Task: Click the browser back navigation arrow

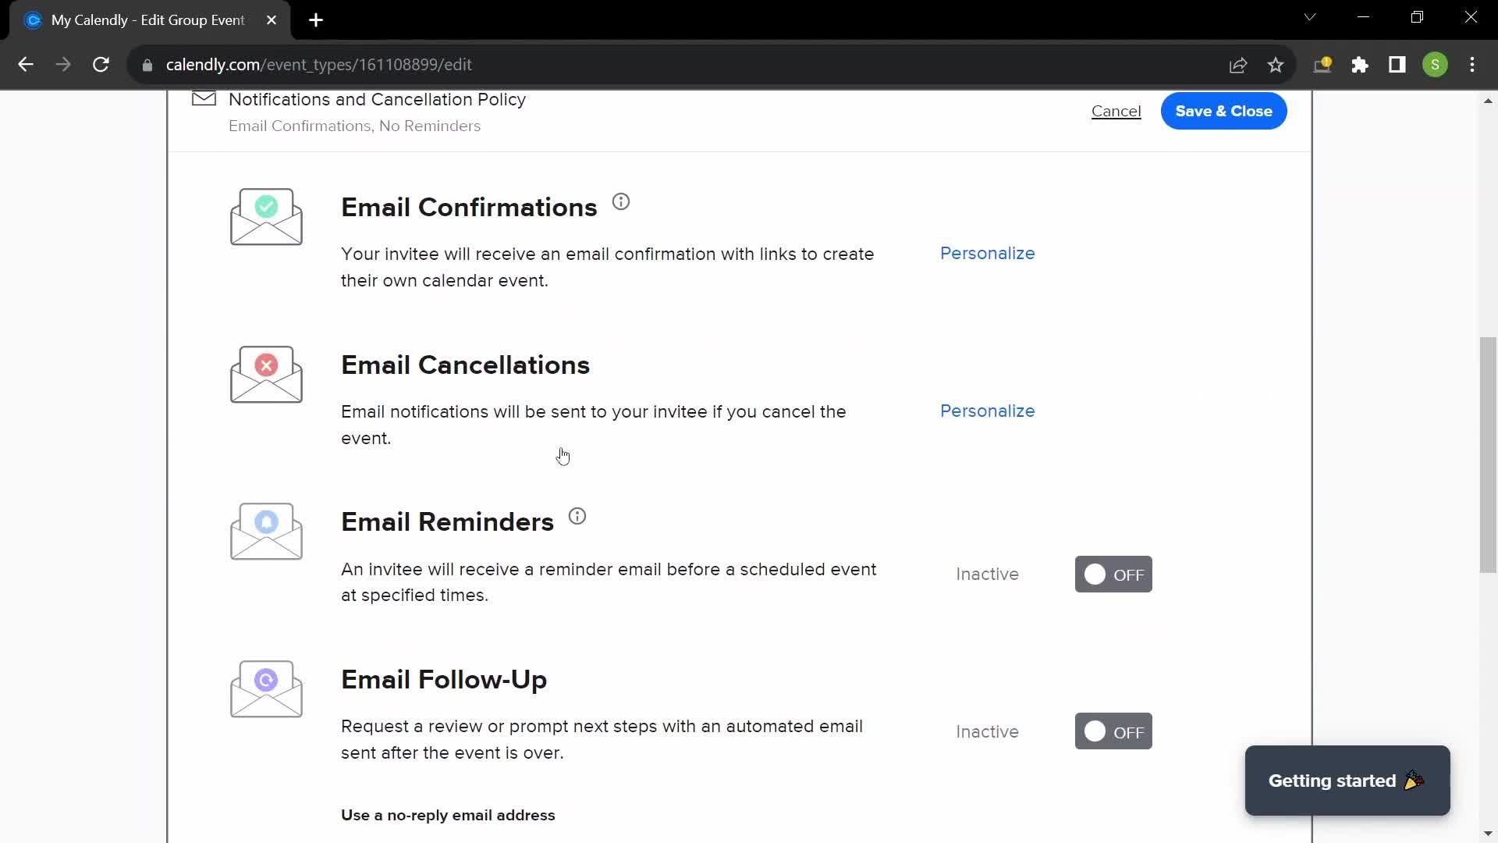Action: 26,64
